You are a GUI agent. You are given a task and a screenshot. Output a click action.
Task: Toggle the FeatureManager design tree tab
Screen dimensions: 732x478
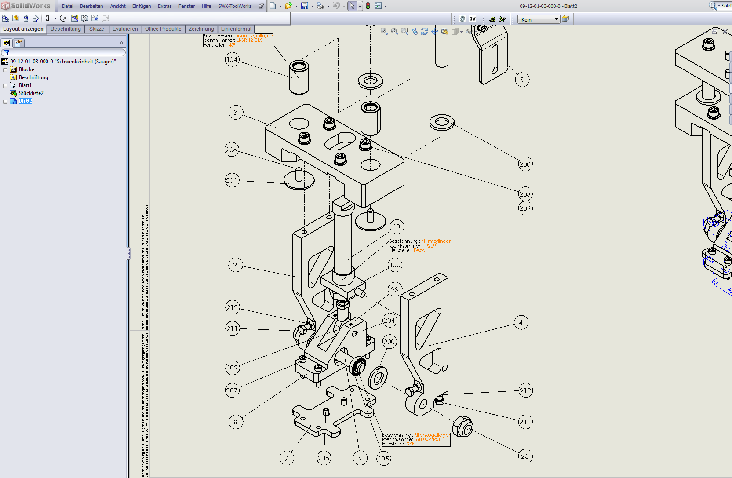click(x=6, y=43)
